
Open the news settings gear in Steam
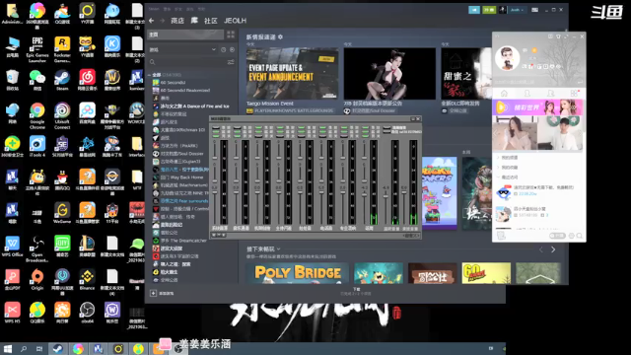[280, 37]
